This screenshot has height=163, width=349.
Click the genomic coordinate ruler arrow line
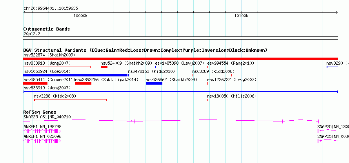click(180, 13)
